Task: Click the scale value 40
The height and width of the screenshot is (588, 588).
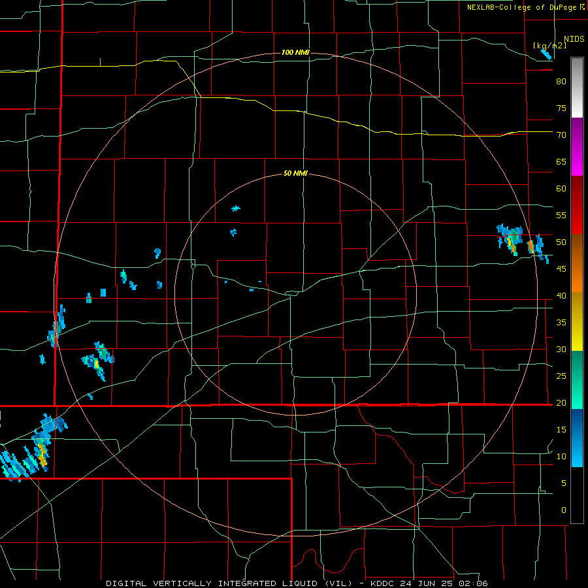Action: 561,295
